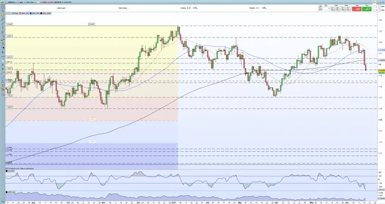
Task: Open the Position magnifier icon
Action: [x=264, y=8]
